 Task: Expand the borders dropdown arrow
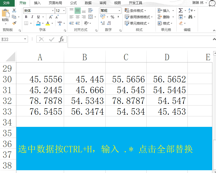click(31, 23)
